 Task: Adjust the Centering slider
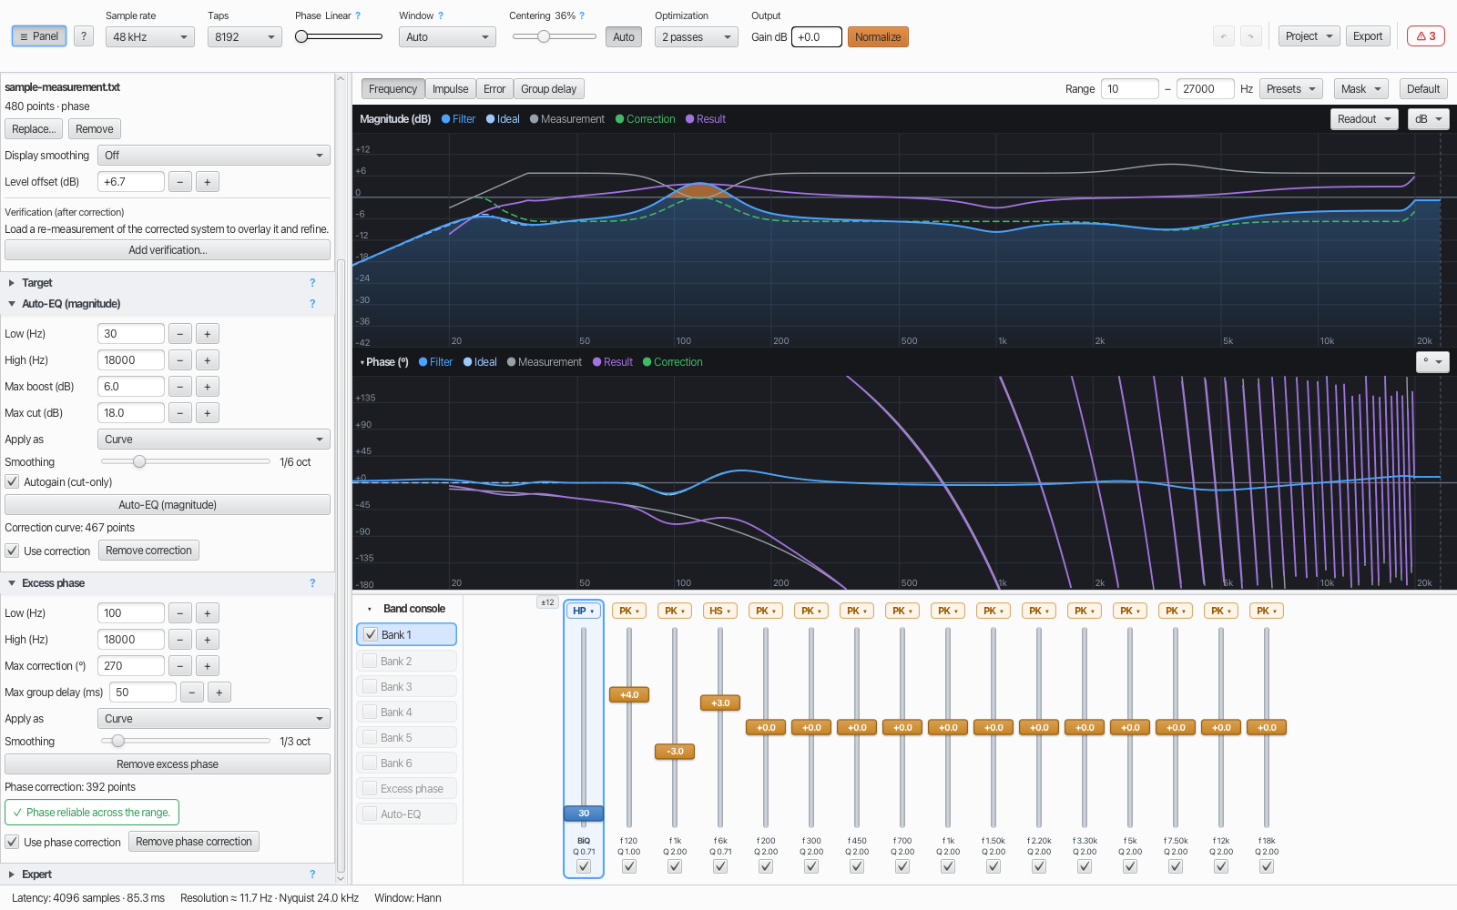[x=554, y=36]
